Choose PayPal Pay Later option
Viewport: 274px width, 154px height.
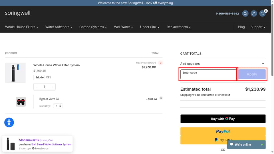click(x=223, y=140)
